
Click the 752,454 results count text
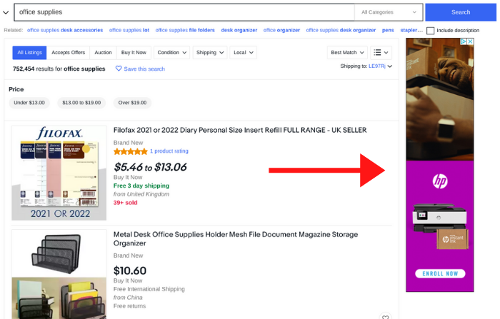[59, 69]
